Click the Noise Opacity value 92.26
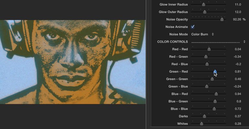 [237, 19]
